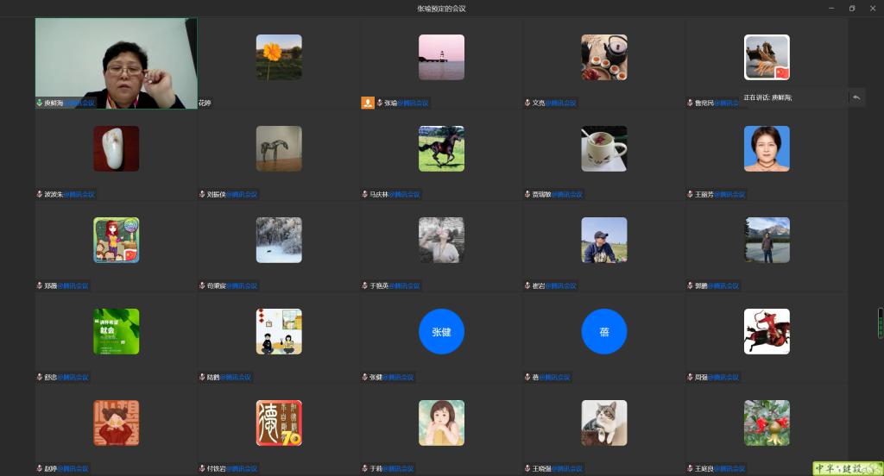The image size is (884, 476).
Task: Click the red archer horse avatar
Action: point(767,331)
